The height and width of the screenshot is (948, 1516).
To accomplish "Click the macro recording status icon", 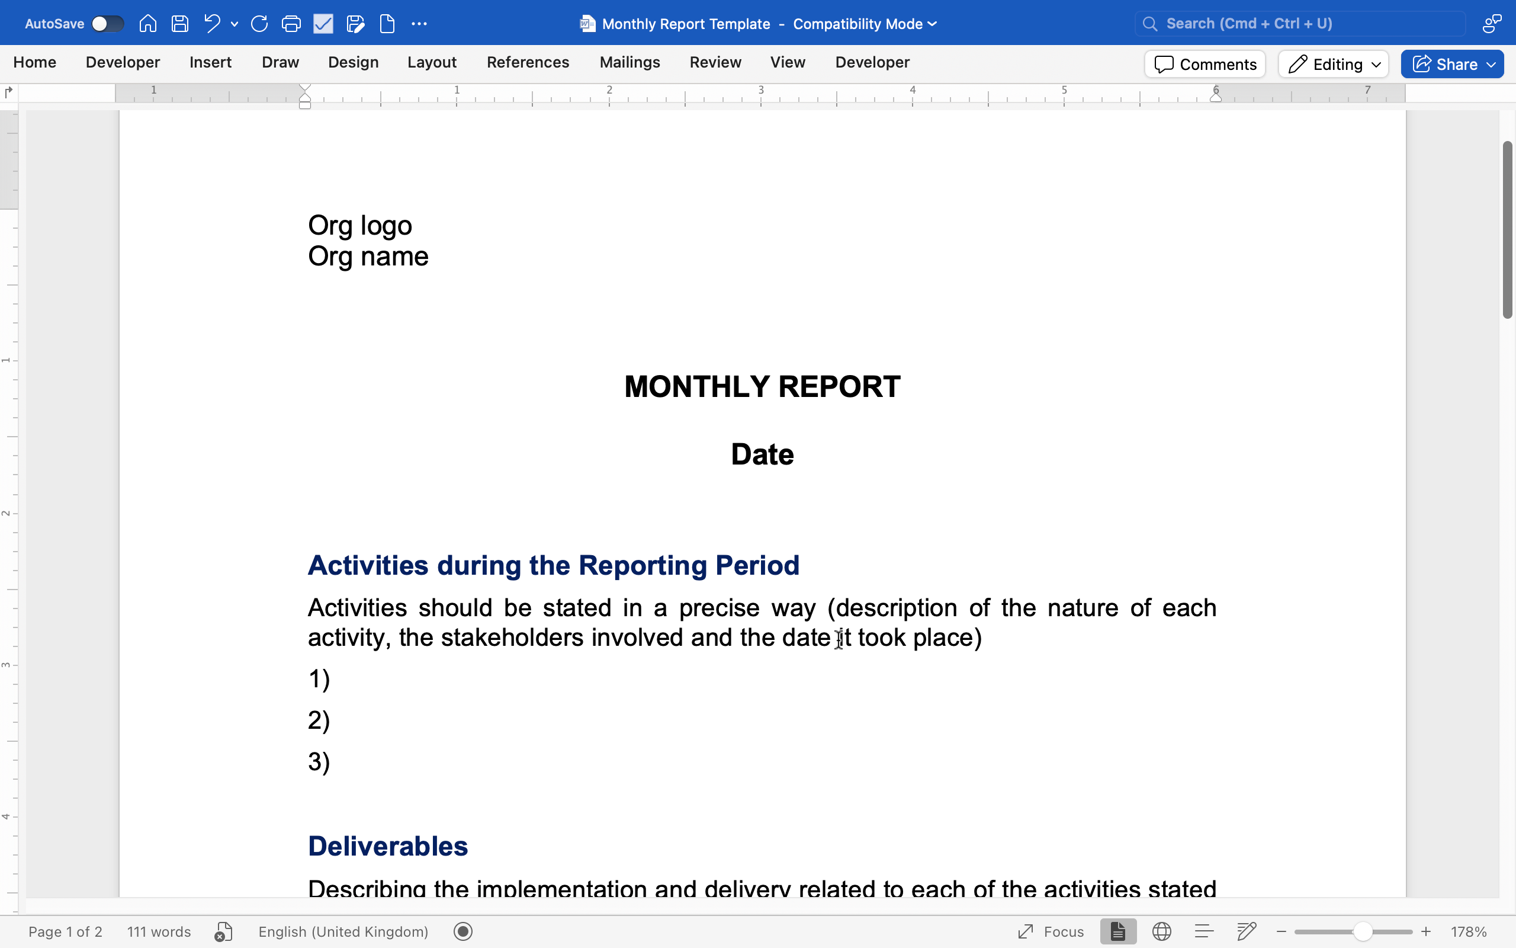I will click(463, 931).
